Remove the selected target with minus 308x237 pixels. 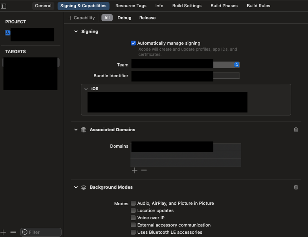[13, 232]
